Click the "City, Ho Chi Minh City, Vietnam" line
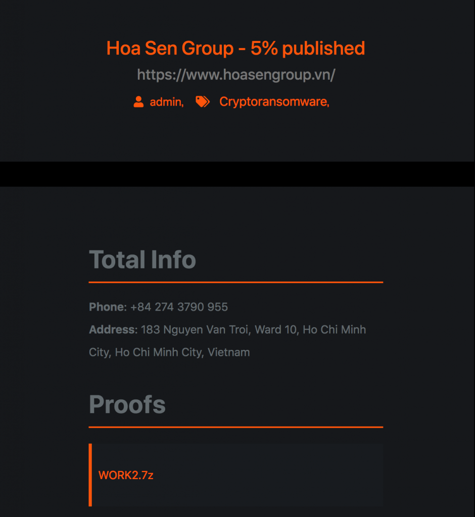The image size is (475, 517). [169, 352]
